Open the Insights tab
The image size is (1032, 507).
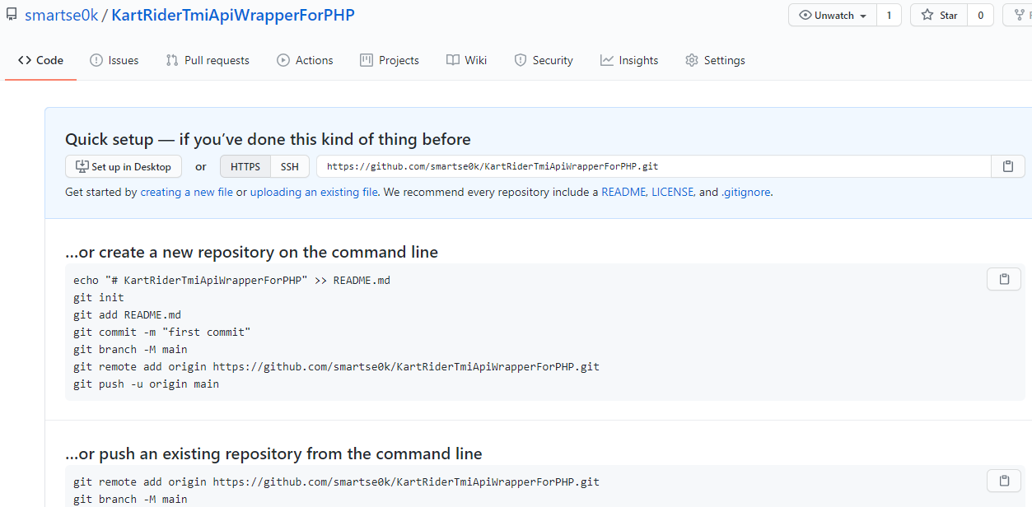click(x=629, y=60)
